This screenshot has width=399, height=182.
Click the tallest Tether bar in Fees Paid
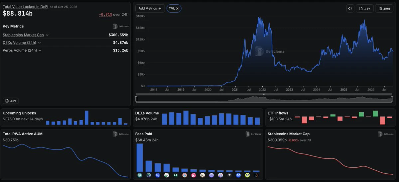(x=140, y=157)
